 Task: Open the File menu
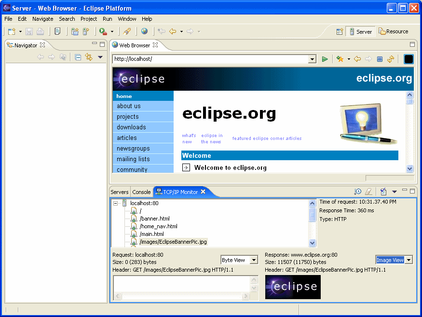click(x=8, y=19)
